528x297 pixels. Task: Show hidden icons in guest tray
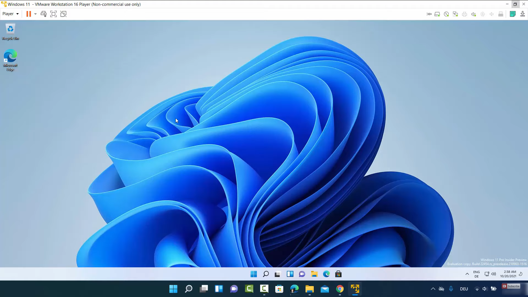point(467,274)
